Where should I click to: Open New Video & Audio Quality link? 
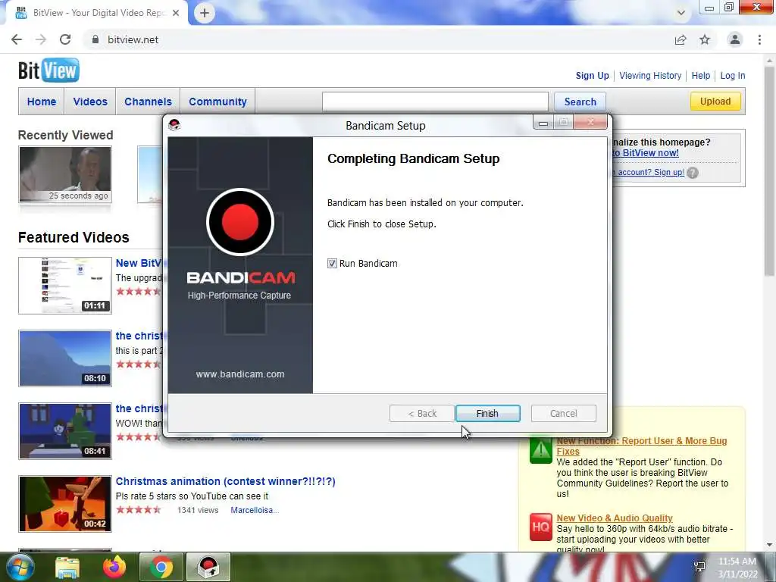point(614,518)
